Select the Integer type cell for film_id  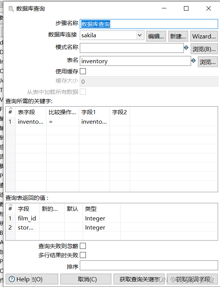click(101, 218)
